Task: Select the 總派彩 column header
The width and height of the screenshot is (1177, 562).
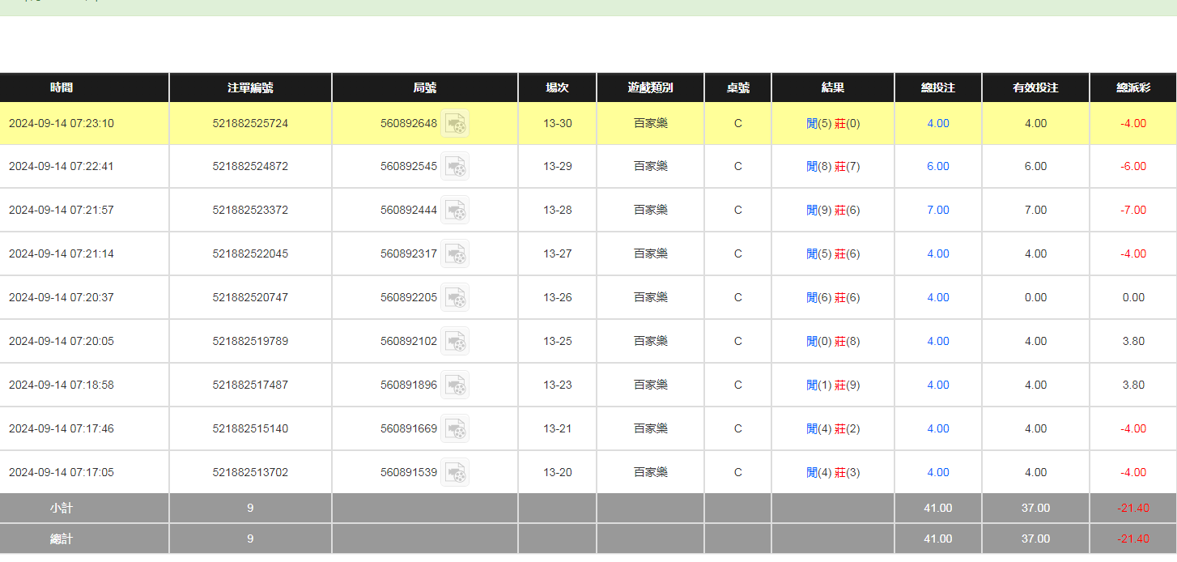Action: [x=1132, y=87]
